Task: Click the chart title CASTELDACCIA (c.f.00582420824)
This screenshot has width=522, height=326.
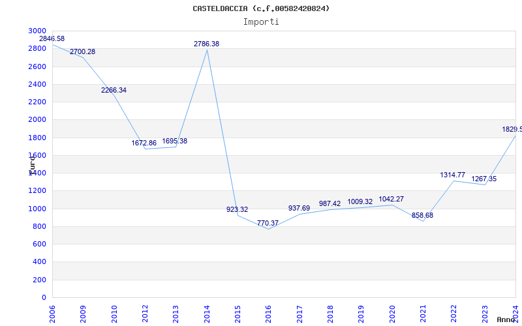Action: (261, 8)
